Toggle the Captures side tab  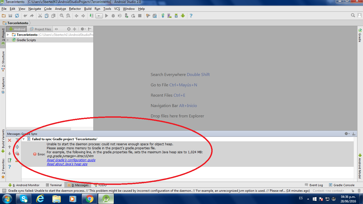3,85
